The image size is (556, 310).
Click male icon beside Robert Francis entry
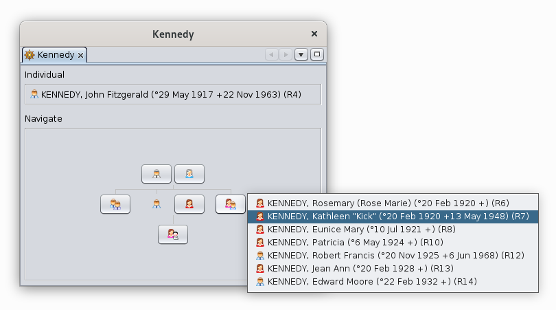click(x=260, y=255)
